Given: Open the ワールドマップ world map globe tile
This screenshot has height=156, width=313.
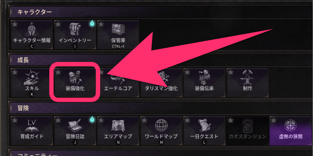Looking at the screenshot, I should [x=161, y=131].
